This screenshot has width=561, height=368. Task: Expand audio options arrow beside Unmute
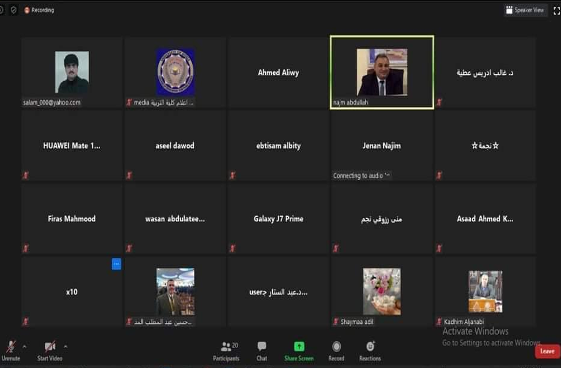[24, 346]
